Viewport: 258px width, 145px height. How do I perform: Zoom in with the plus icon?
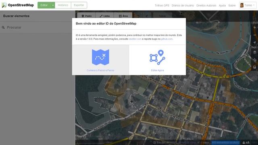click(254, 28)
